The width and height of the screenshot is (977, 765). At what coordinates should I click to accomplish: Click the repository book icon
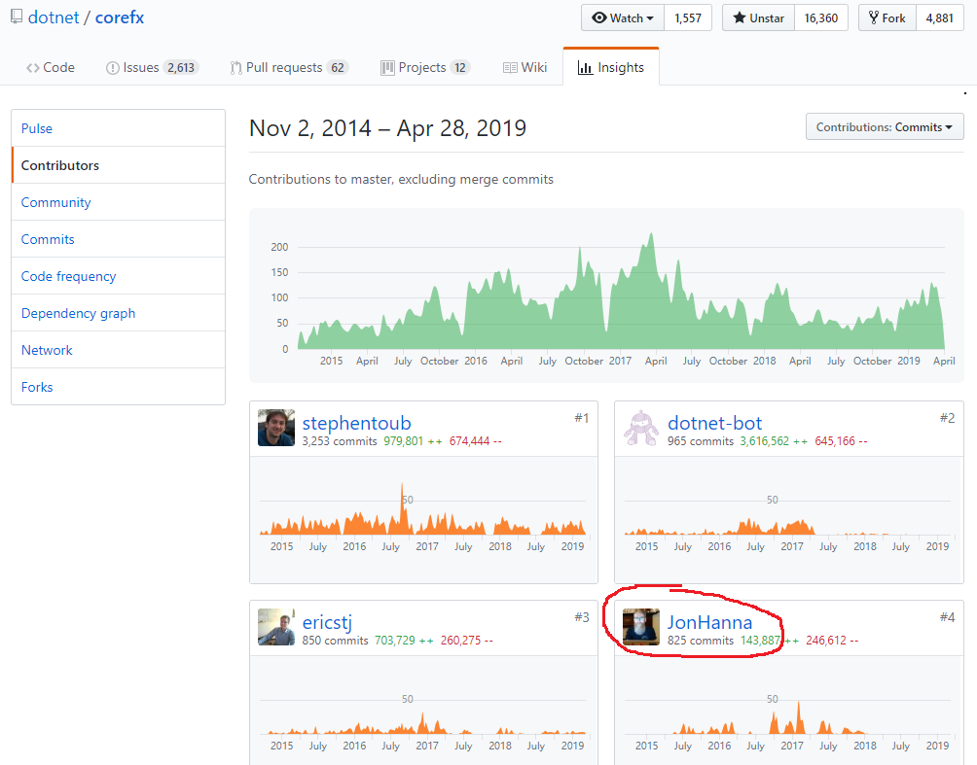pos(17,17)
